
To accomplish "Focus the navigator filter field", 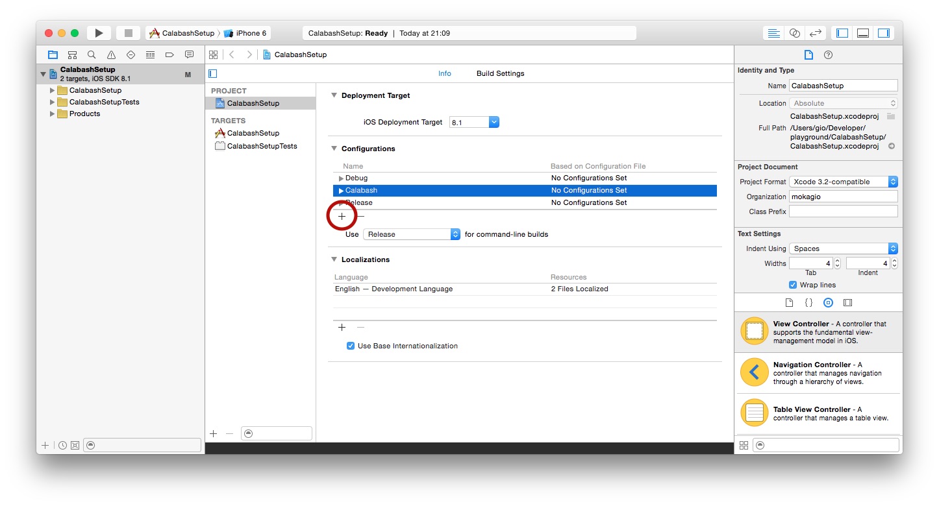I will coord(142,445).
